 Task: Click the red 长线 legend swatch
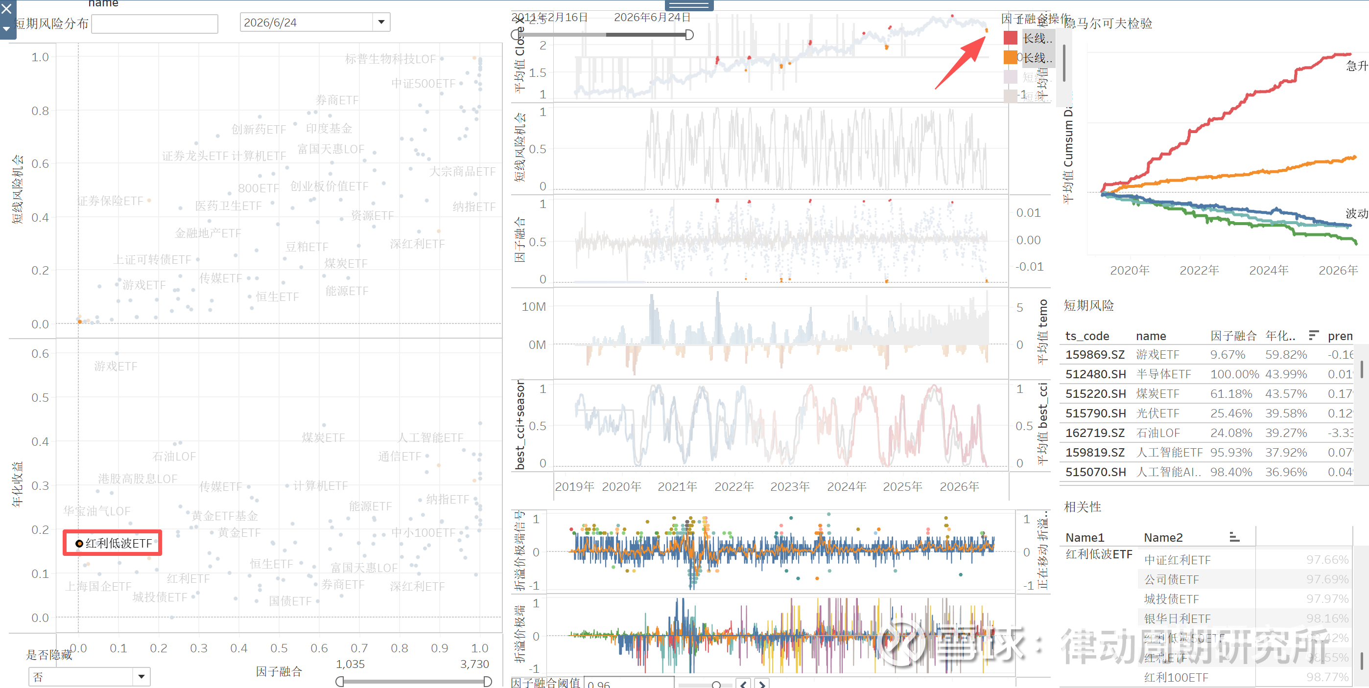[1010, 38]
